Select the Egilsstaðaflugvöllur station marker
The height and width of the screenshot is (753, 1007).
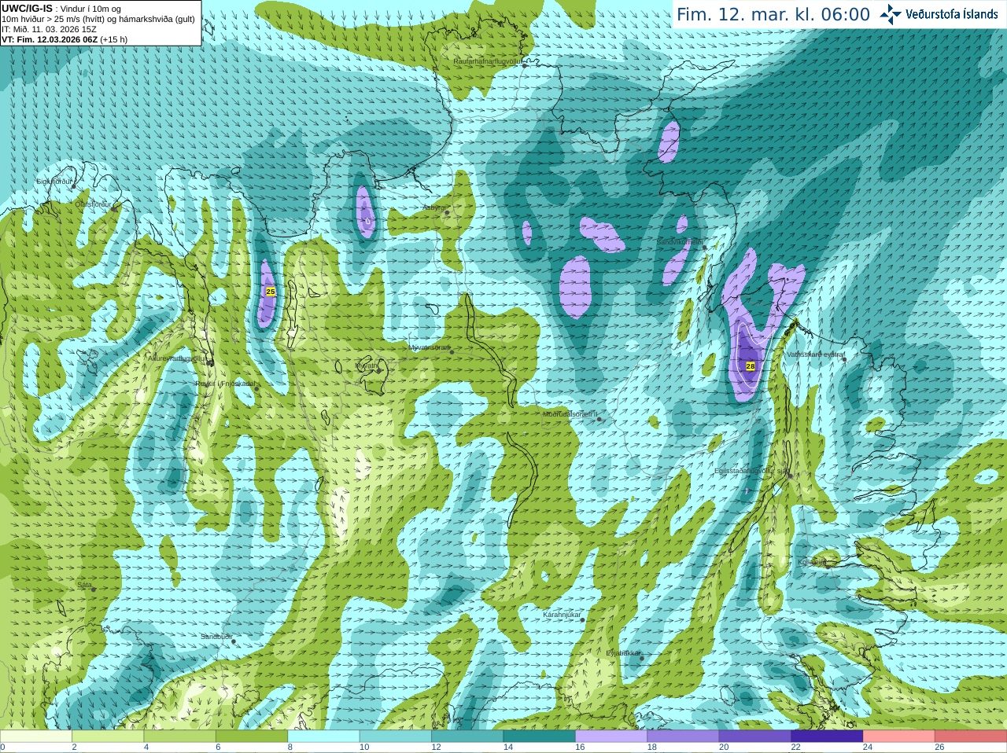[790, 476]
